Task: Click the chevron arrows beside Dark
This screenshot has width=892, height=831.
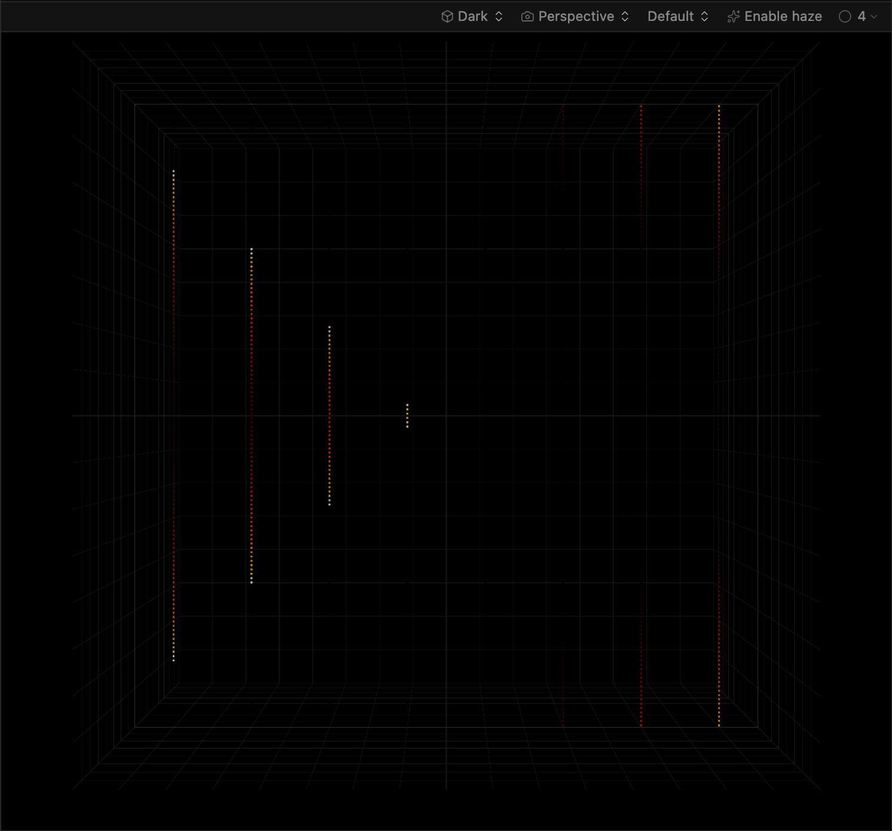Action: (x=499, y=16)
